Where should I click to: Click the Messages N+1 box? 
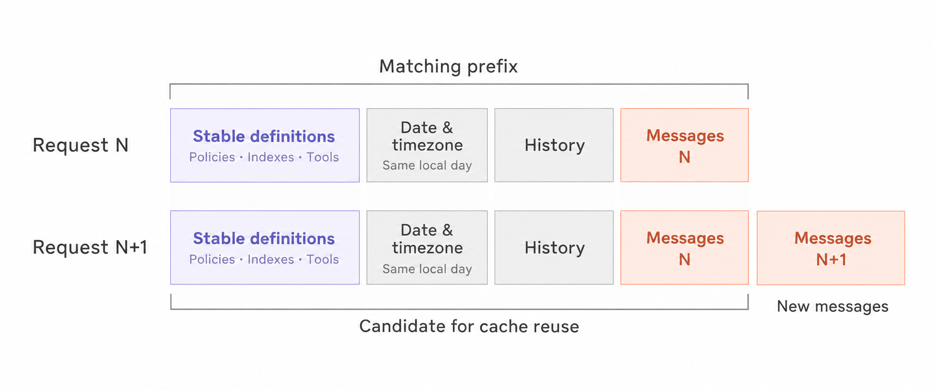(831, 248)
